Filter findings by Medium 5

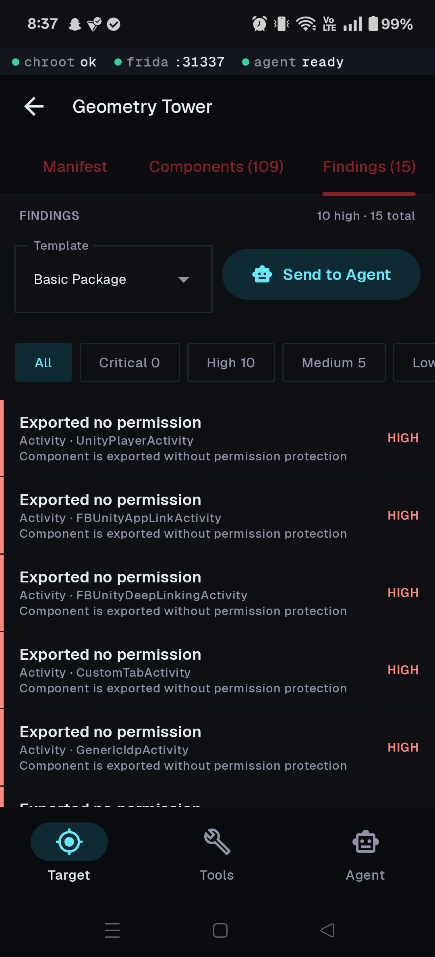(x=334, y=362)
